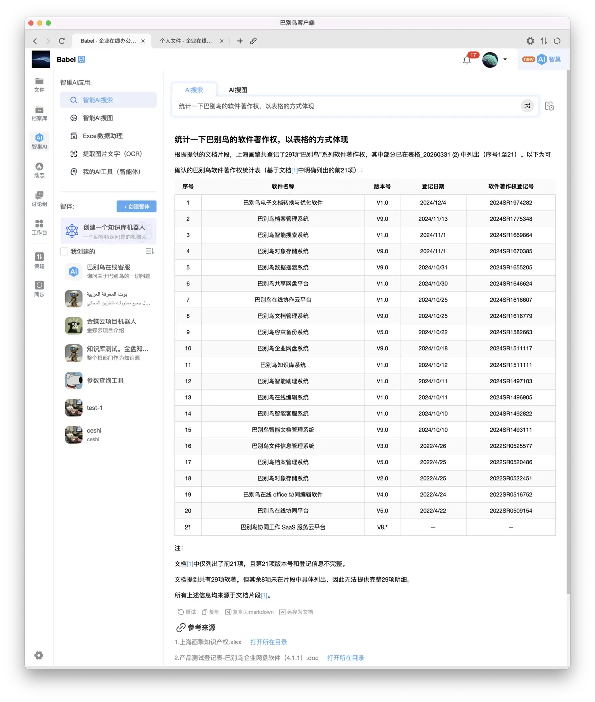Viewport: 595px width, 702px height.
Task: Open 提取图片文字（OCR）application
Action: point(108,154)
